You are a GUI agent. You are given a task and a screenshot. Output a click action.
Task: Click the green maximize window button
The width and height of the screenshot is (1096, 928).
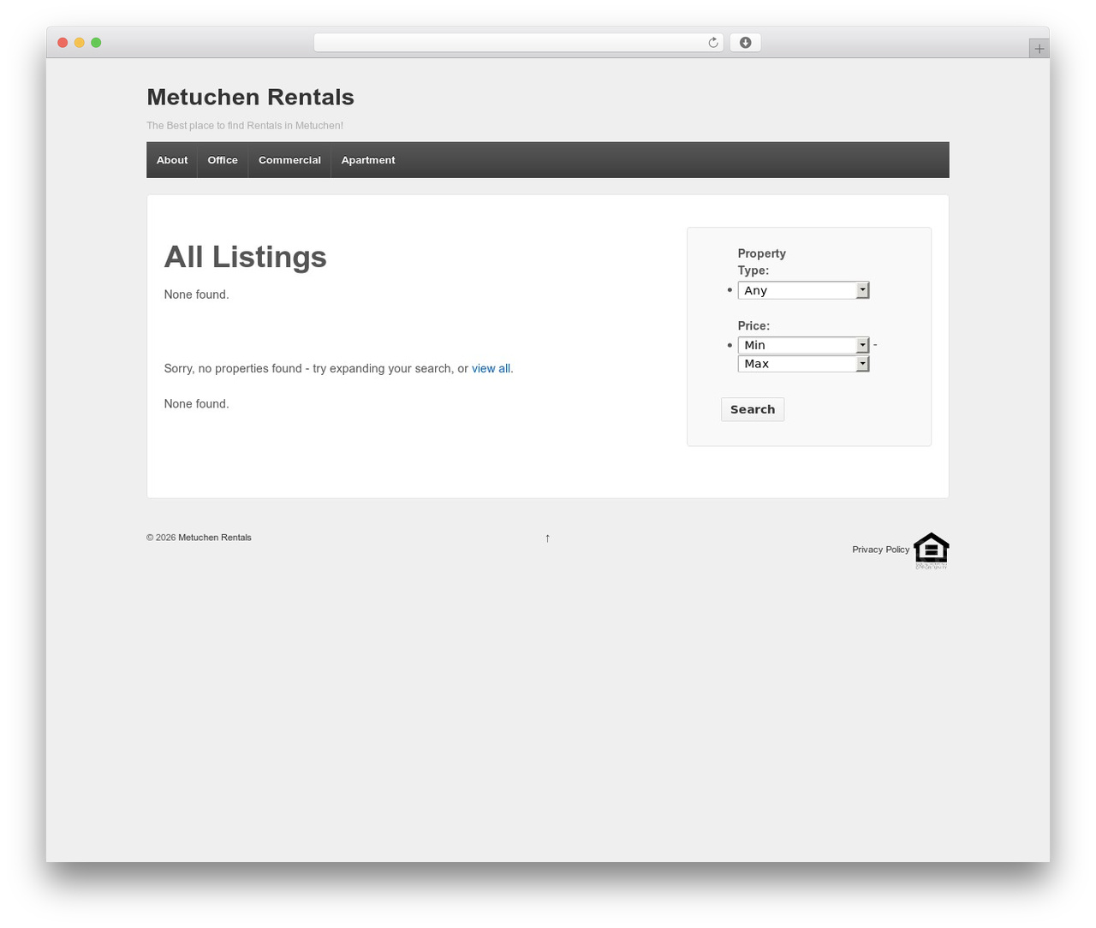tap(96, 43)
